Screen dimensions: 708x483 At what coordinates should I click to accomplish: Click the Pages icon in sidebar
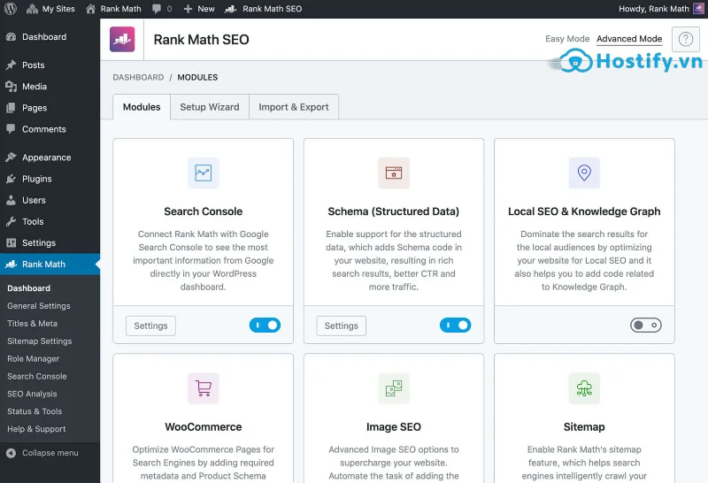tap(11, 108)
